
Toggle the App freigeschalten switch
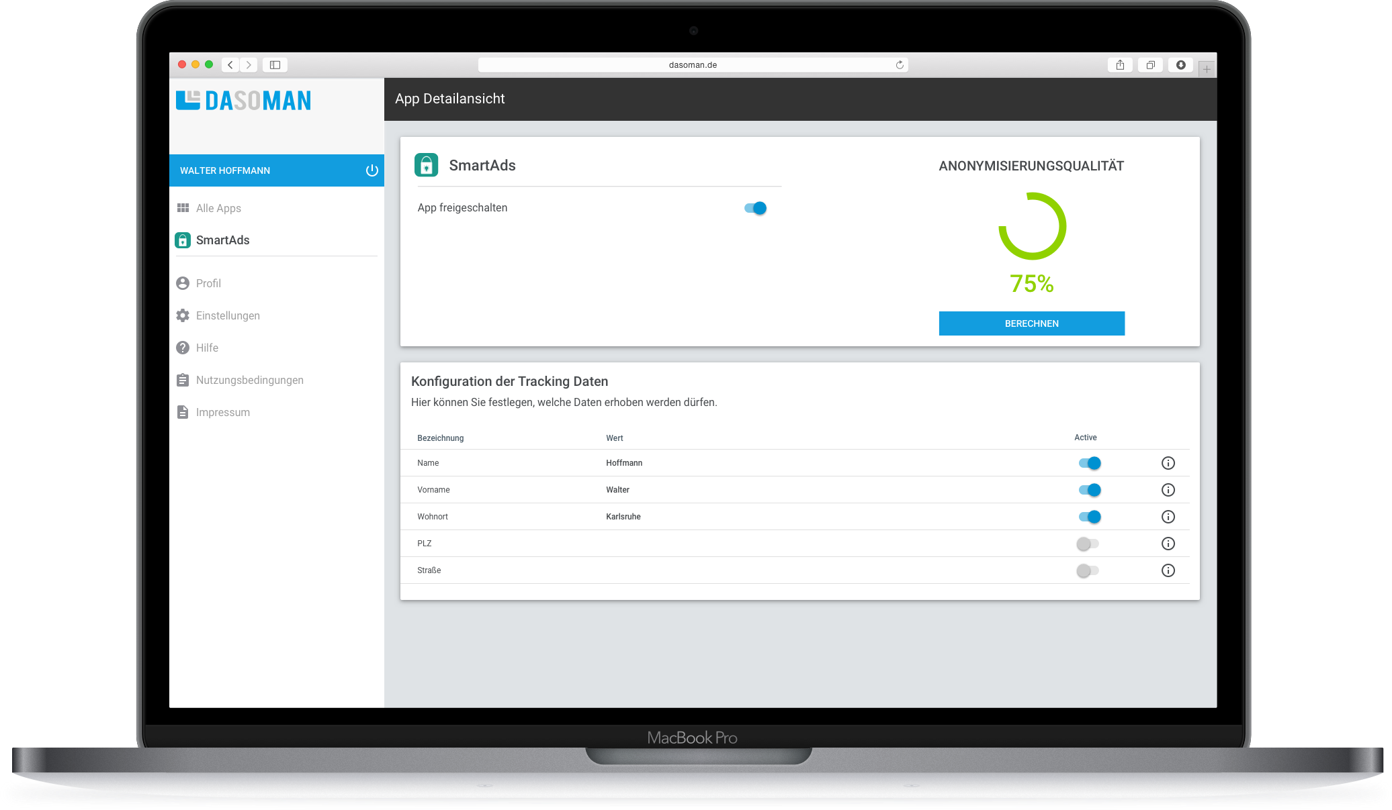tap(755, 208)
